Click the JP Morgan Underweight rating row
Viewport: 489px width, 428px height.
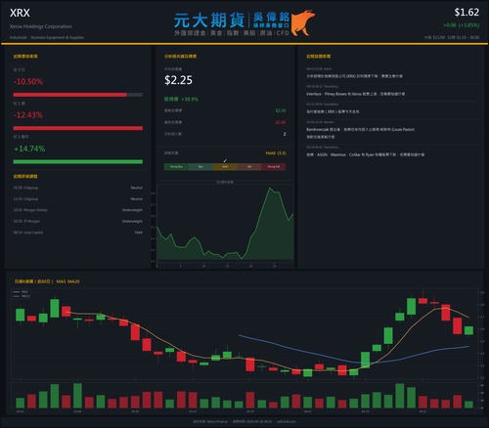pos(78,221)
